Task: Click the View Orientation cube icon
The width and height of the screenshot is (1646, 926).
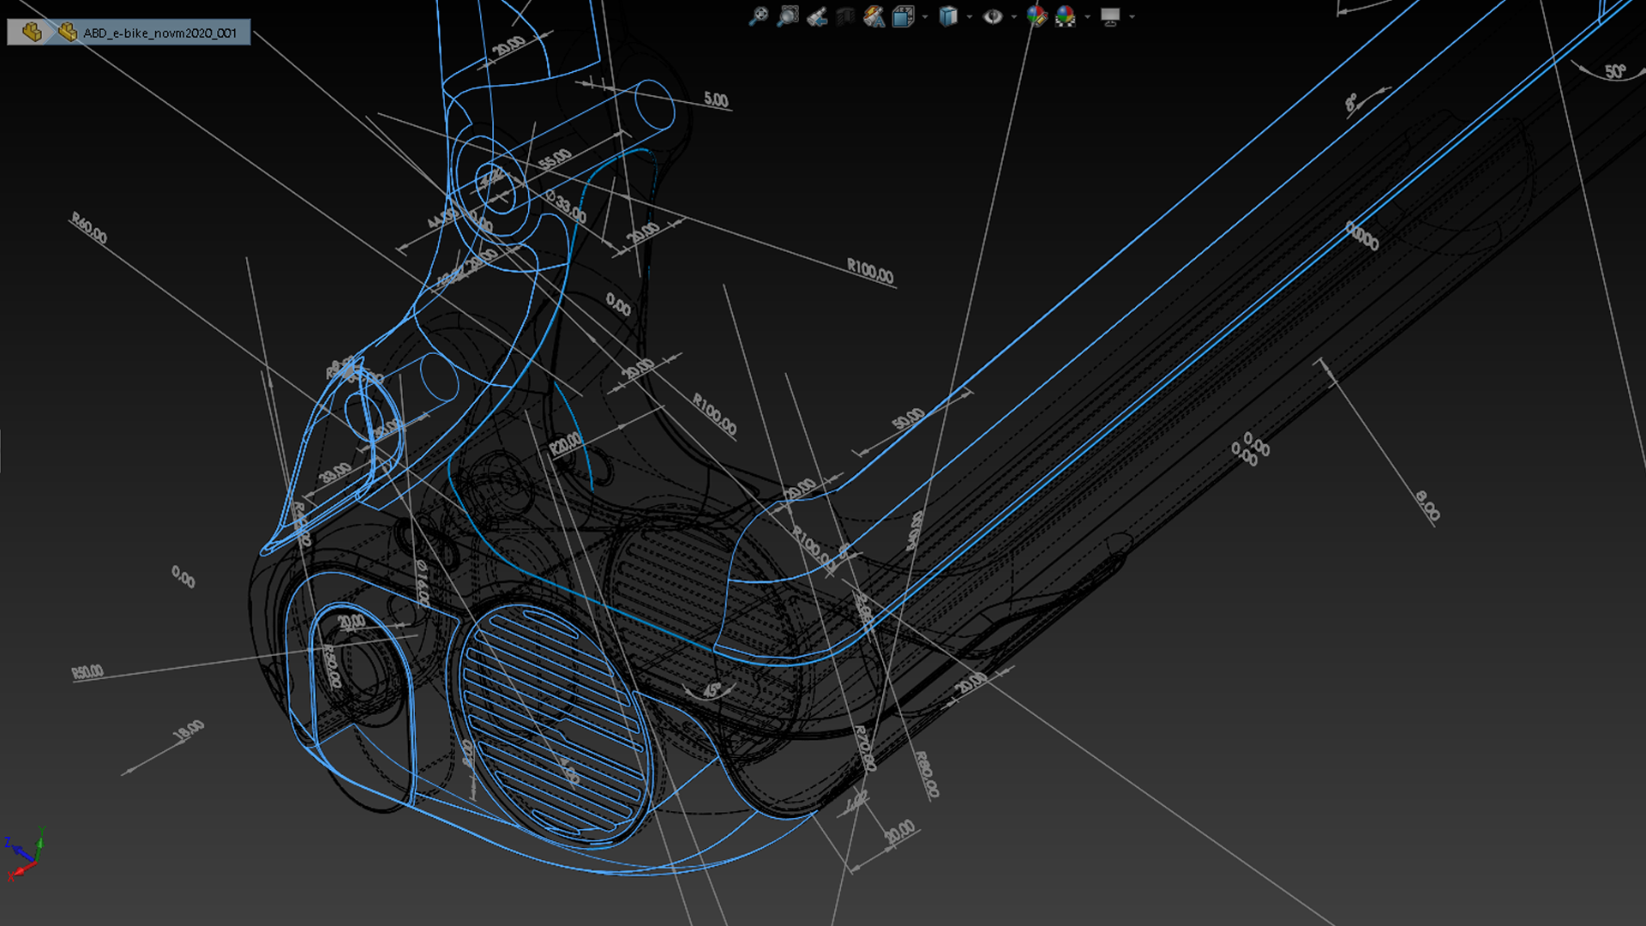Action: coord(903,16)
